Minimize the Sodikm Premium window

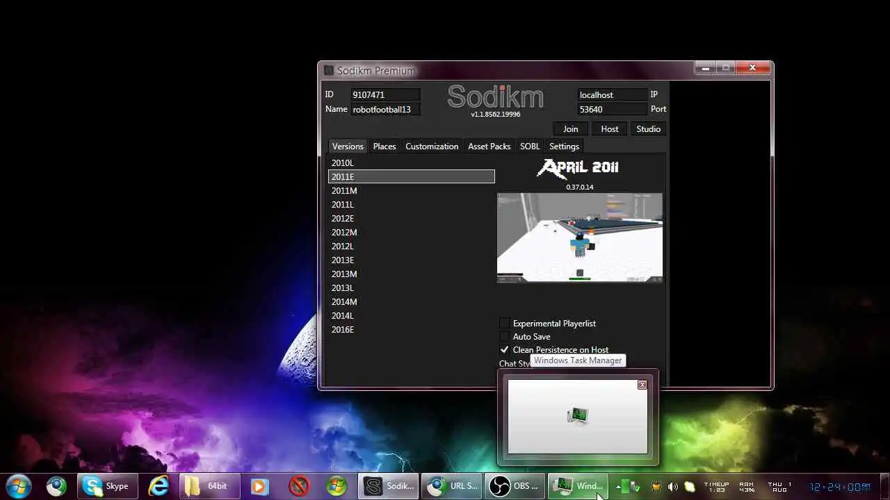706,68
